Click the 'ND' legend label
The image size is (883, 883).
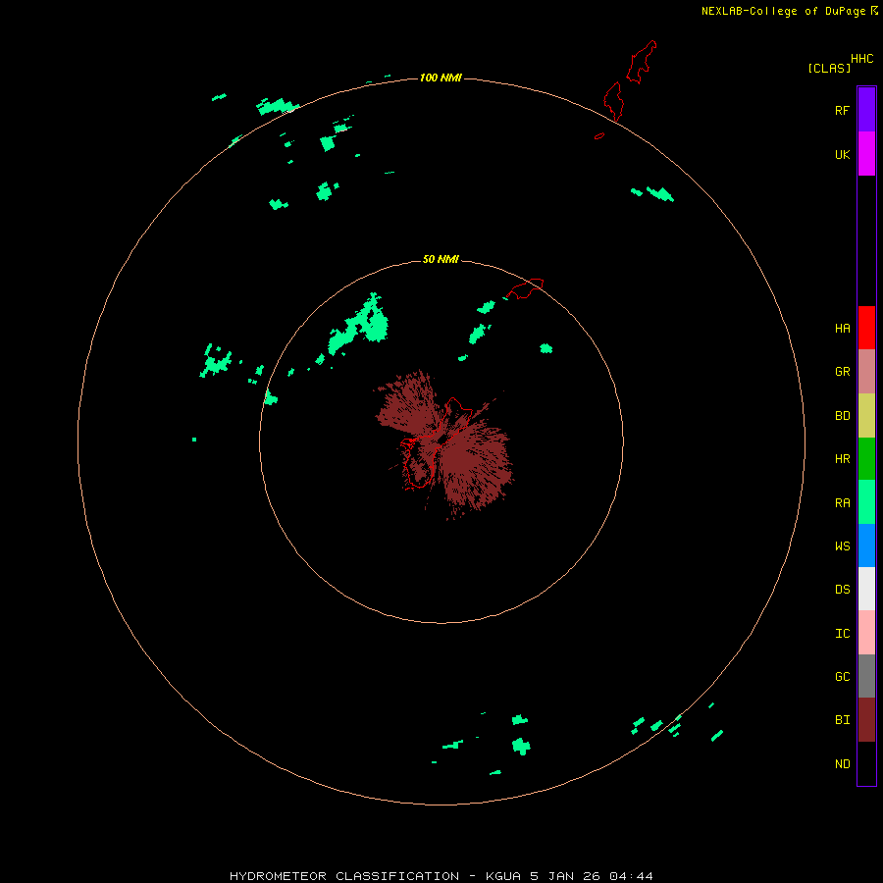[x=842, y=764]
